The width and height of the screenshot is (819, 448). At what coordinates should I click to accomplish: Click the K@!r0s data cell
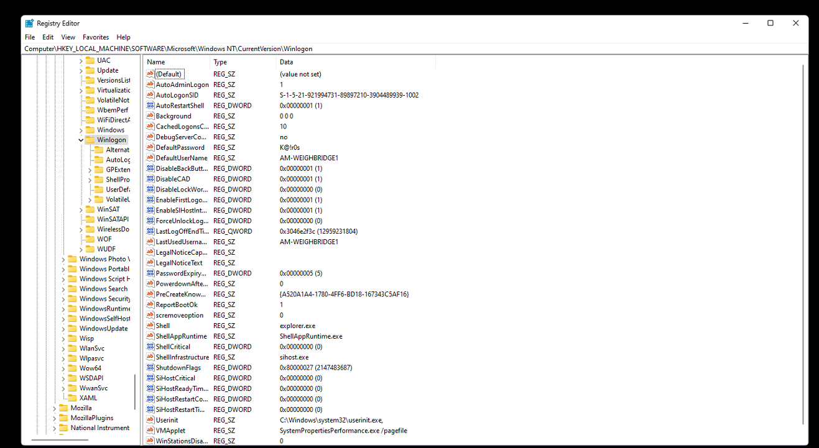tap(290, 147)
